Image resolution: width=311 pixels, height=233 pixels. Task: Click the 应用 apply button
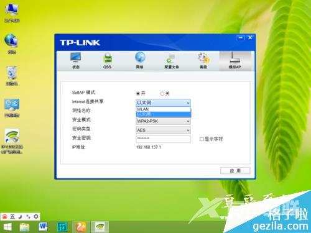(x=235, y=171)
